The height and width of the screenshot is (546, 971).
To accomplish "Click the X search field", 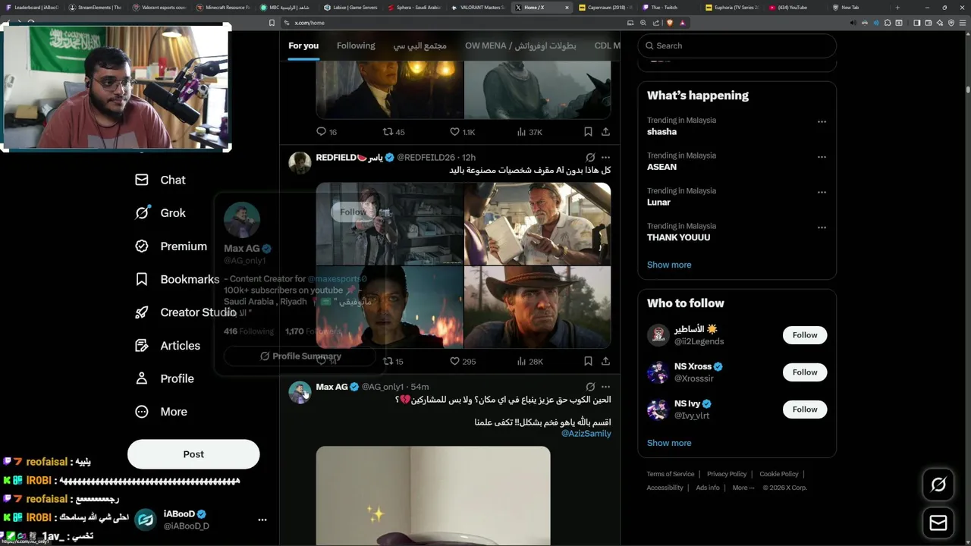I will (737, 45).
